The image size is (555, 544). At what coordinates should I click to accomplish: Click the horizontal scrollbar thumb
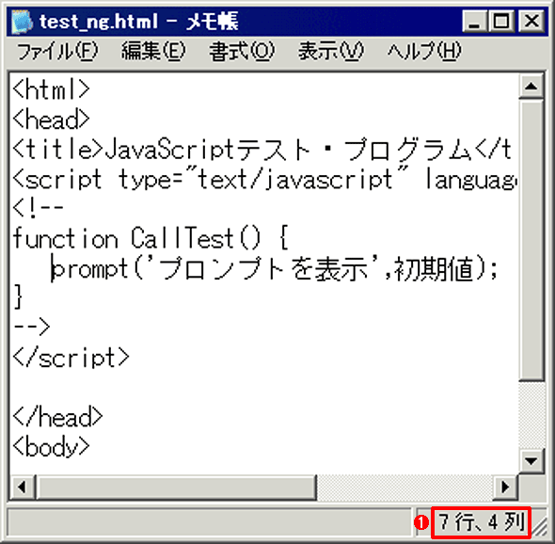point(176,488)
